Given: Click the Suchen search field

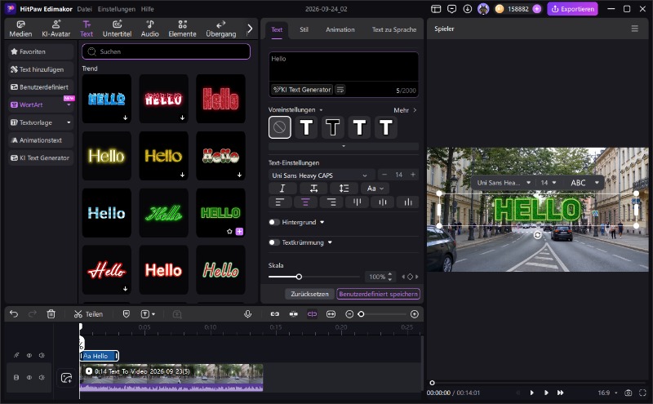Looking at the screenshot, I should (167, 51).
